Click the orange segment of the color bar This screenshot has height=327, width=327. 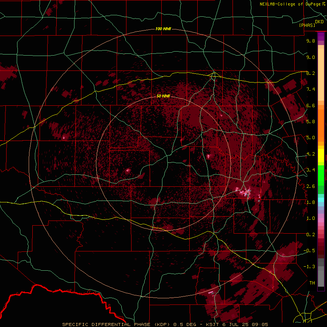[x=321, y=123]
